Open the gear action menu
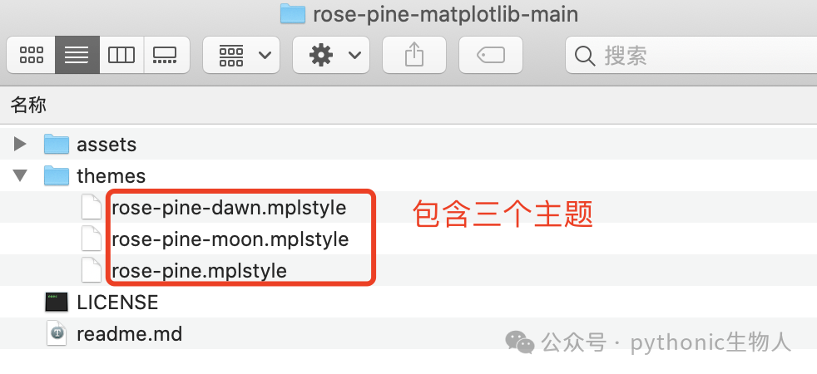Image resolution: width=817 pixels, height=374 pixels. pyautogui.click(x=331, y=55)
